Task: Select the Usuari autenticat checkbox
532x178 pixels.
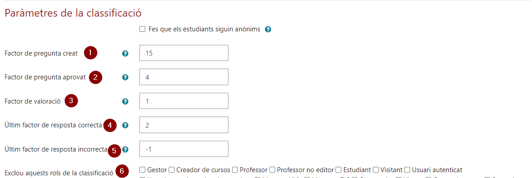Action: coord(407,169)
